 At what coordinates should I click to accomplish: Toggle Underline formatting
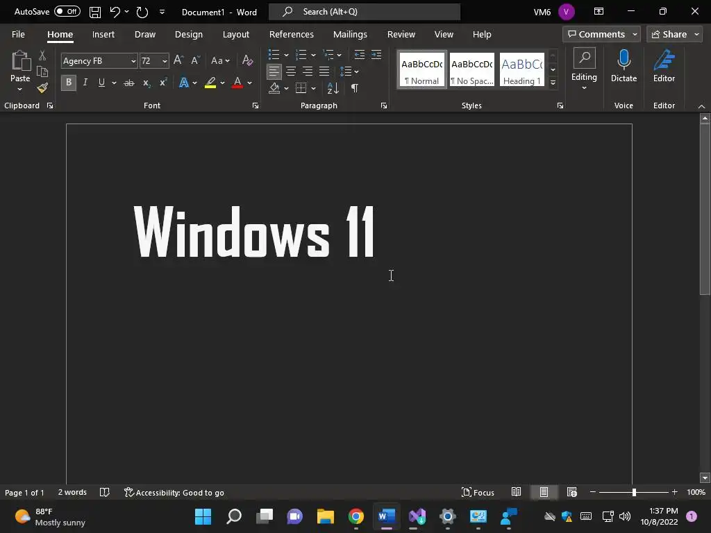[101, 83]
